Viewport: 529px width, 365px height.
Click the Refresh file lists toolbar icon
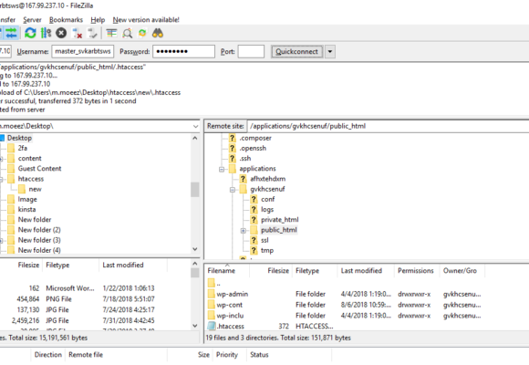30,33
